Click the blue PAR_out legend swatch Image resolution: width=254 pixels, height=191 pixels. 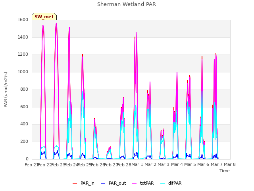pos(103,184)
